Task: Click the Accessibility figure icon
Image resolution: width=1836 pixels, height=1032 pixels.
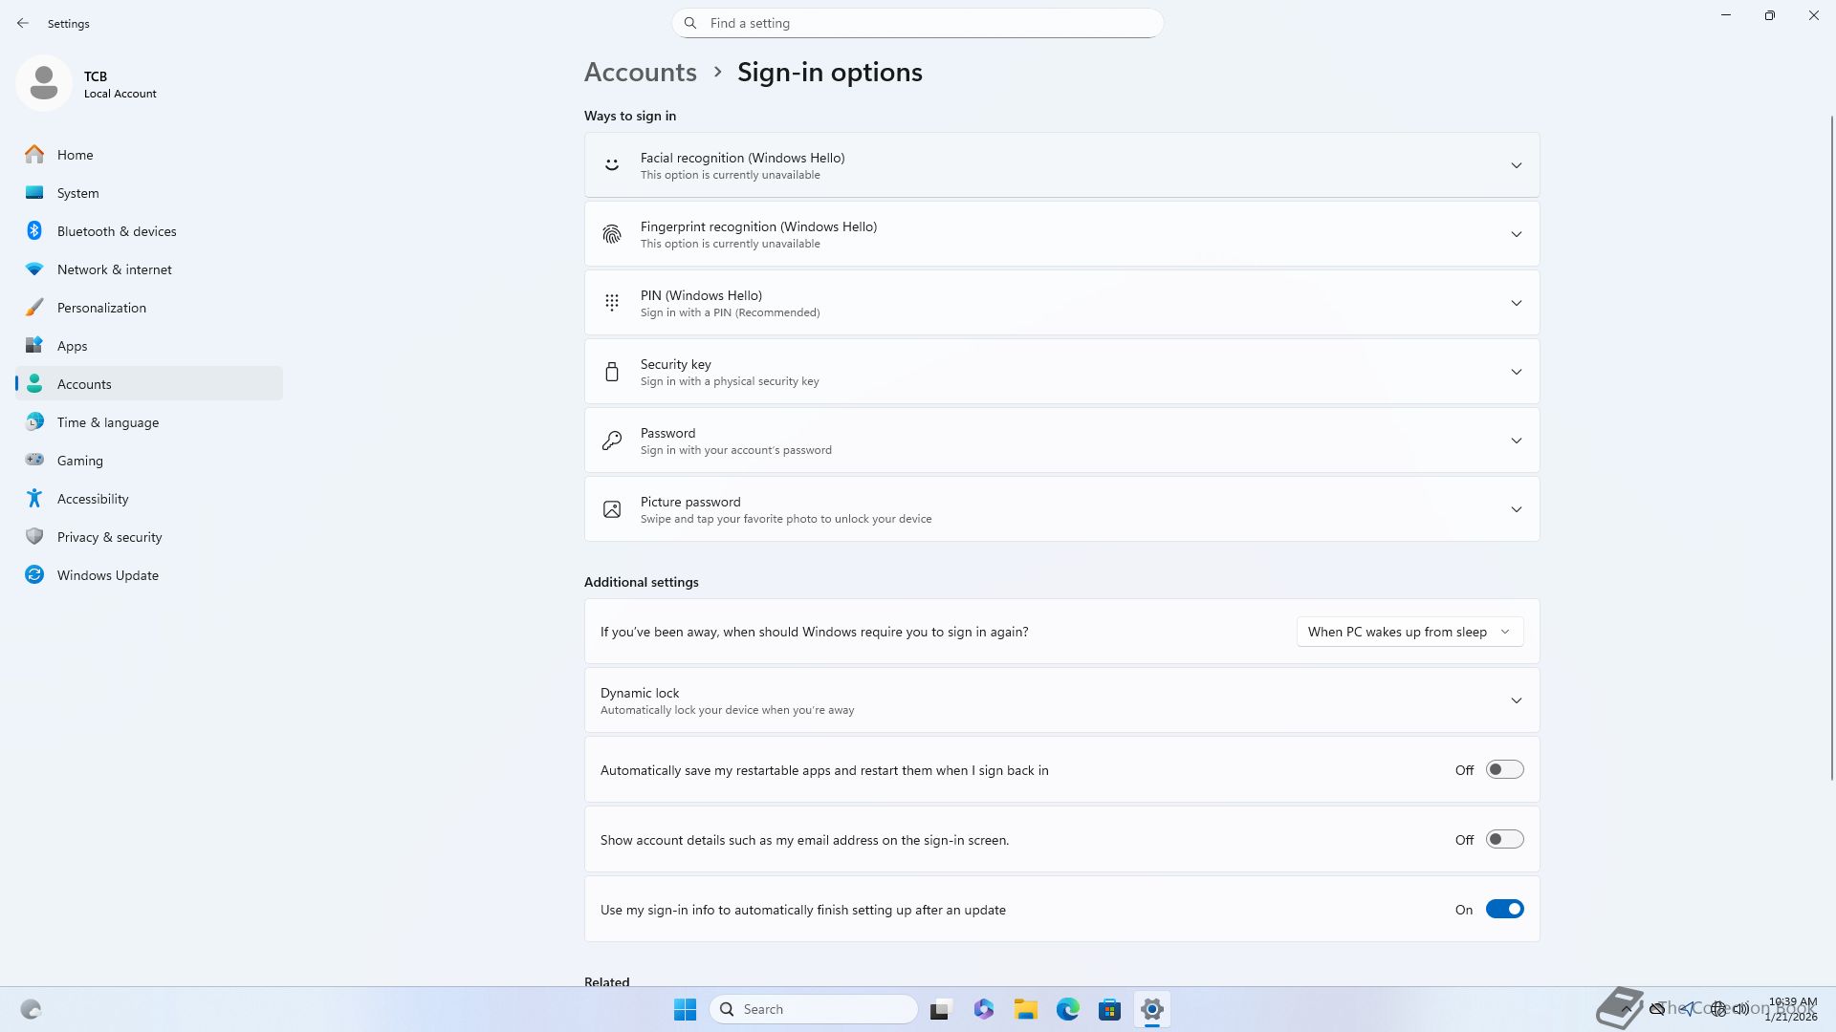Action: tap(34, 499)
